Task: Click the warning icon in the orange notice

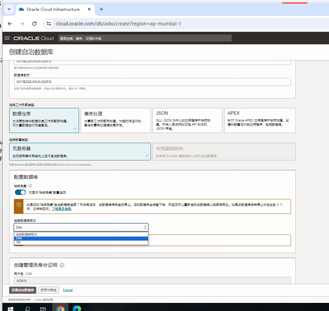Action: pyautogui.click(x=19, y=205)
